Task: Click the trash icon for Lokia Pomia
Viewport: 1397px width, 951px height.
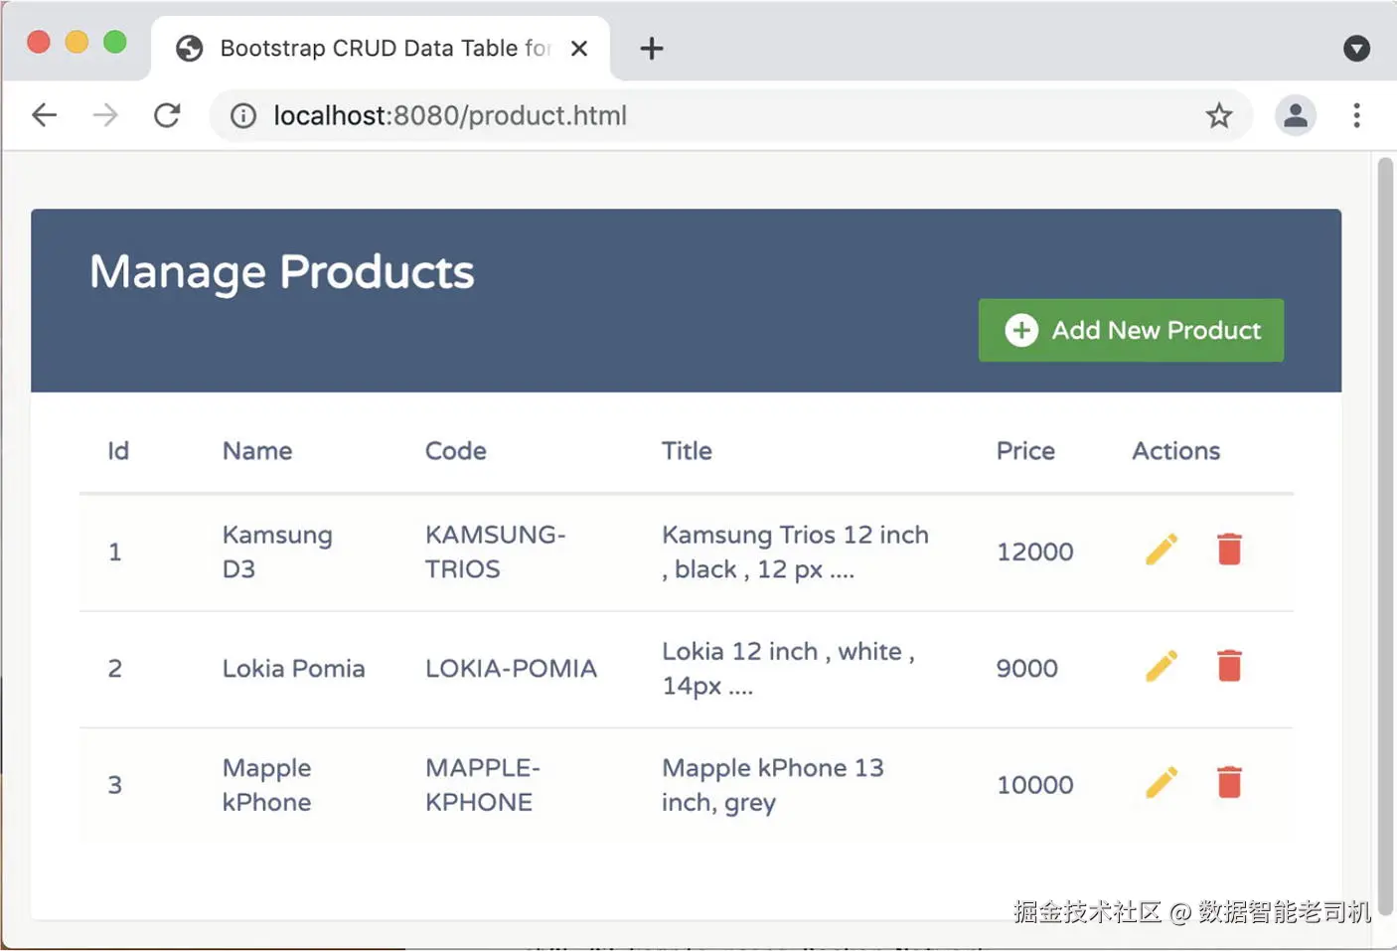Action: pos(1229,666)
